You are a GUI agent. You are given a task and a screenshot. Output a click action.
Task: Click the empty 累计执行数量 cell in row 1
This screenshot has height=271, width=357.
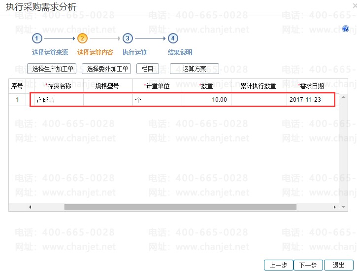tap(259, 100)
